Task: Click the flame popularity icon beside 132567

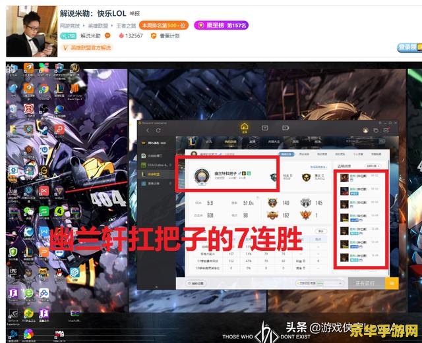Action: [x=121, y=36]
